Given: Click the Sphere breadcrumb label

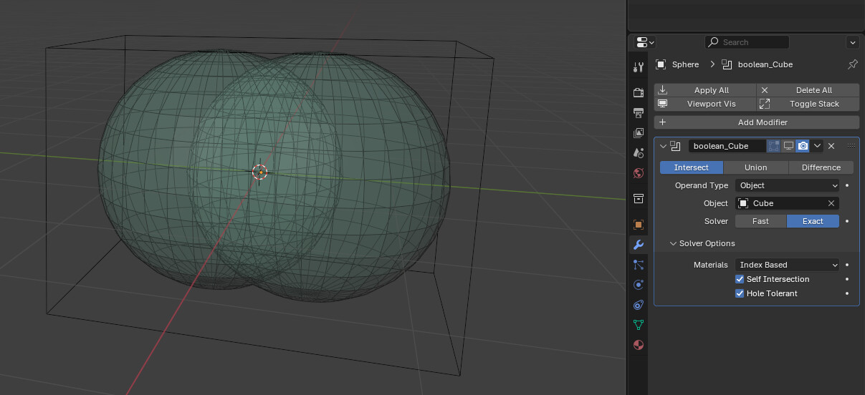Looking at the screenshot, I should pyautogui.click(x=685, y=64).
